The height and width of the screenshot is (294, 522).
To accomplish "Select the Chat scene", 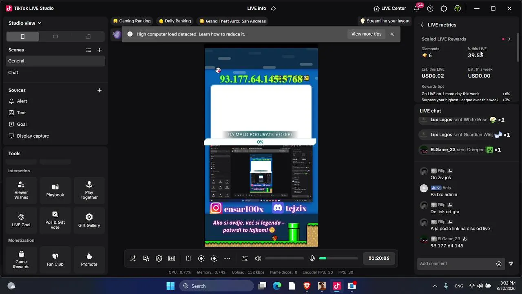I will (55, 73).
